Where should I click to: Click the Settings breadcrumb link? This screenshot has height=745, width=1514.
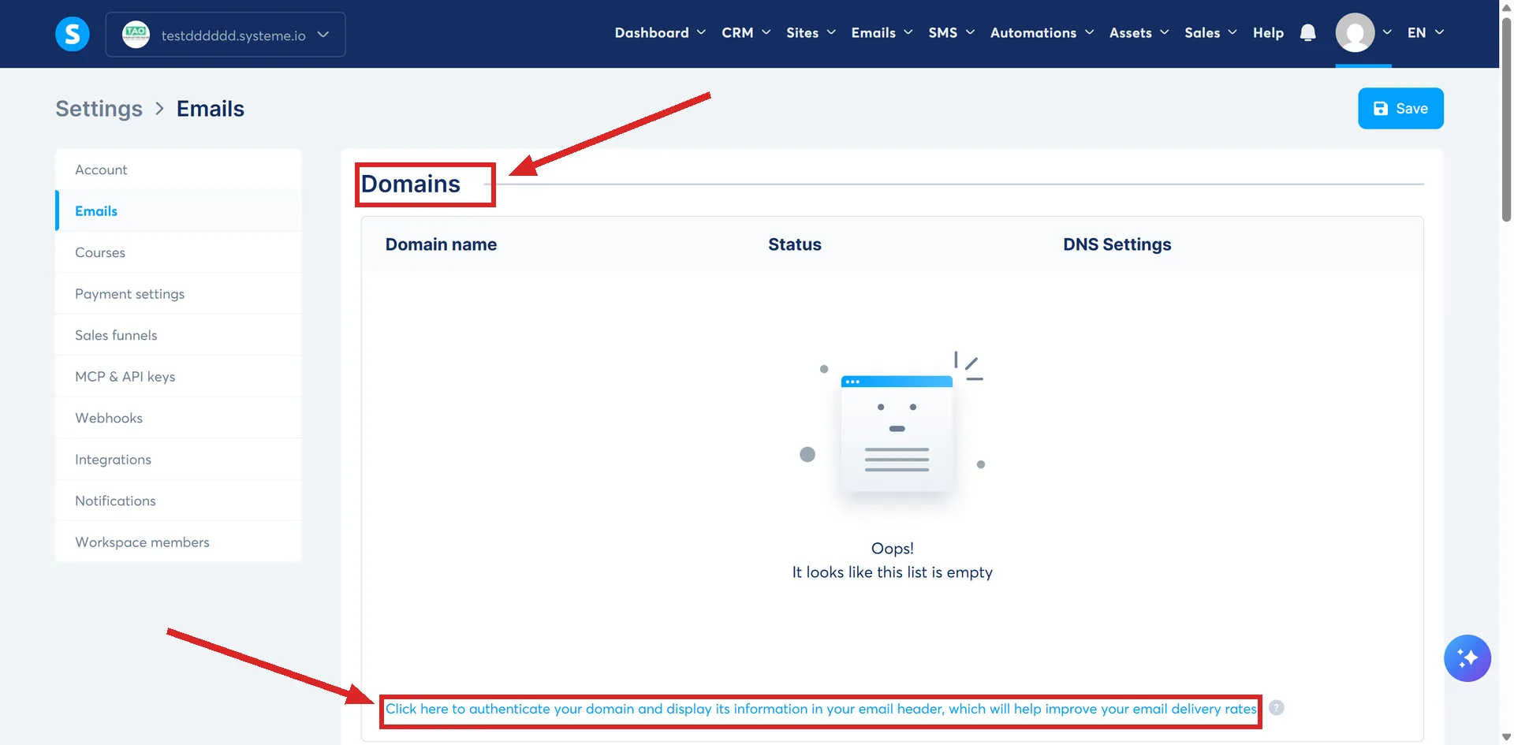point(99,109)
